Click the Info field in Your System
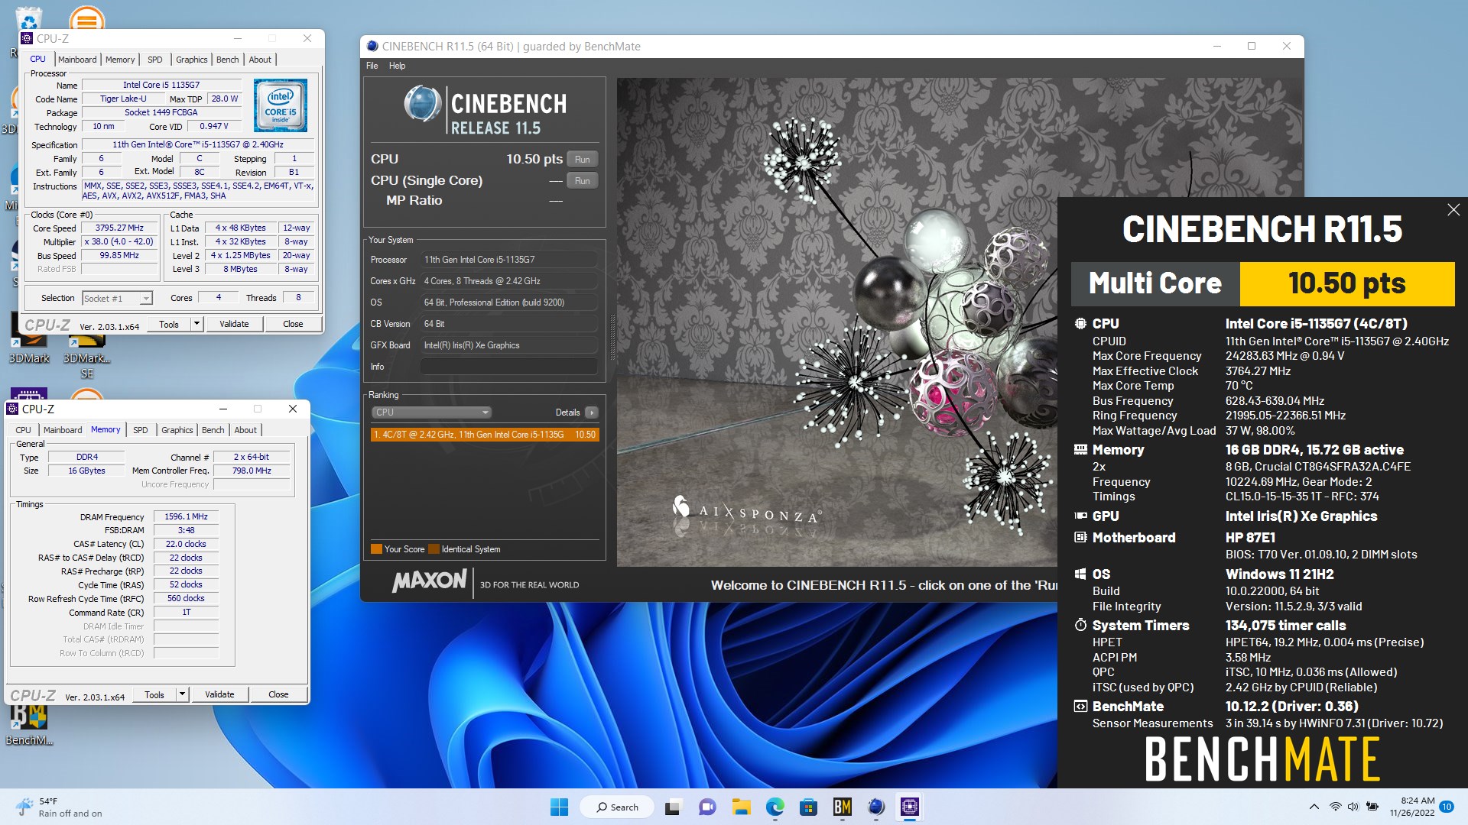 508,367
